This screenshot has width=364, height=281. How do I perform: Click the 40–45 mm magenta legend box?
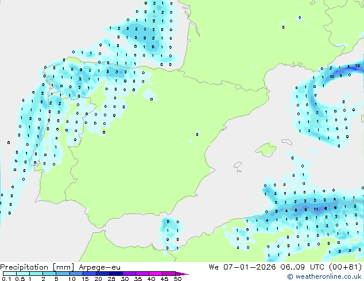coord(156,274)
